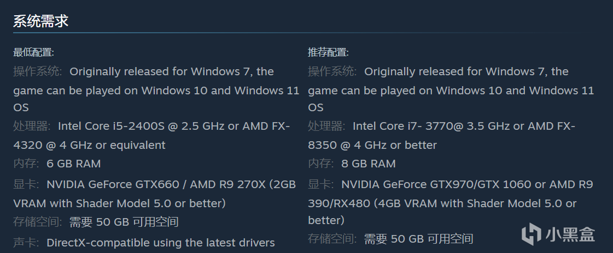The width and height of the screenshot is (613, 253).
Task: Click the 6 GB RAM text
Action: [73, 164]
